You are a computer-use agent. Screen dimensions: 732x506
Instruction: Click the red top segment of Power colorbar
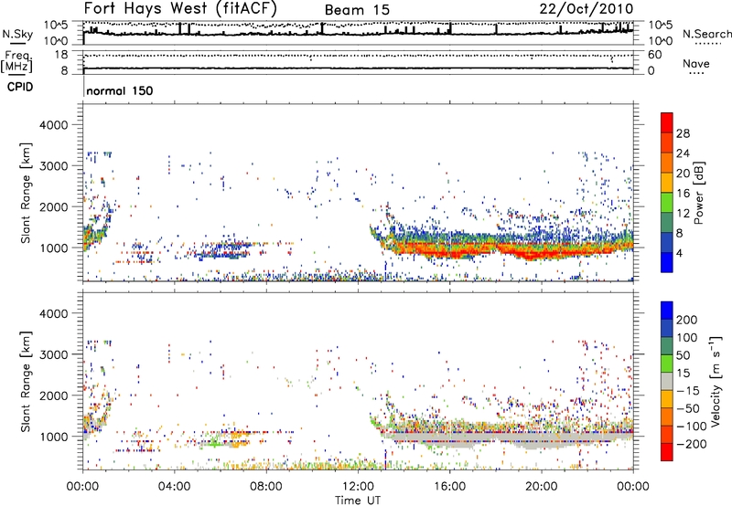(x=667, y=122)
